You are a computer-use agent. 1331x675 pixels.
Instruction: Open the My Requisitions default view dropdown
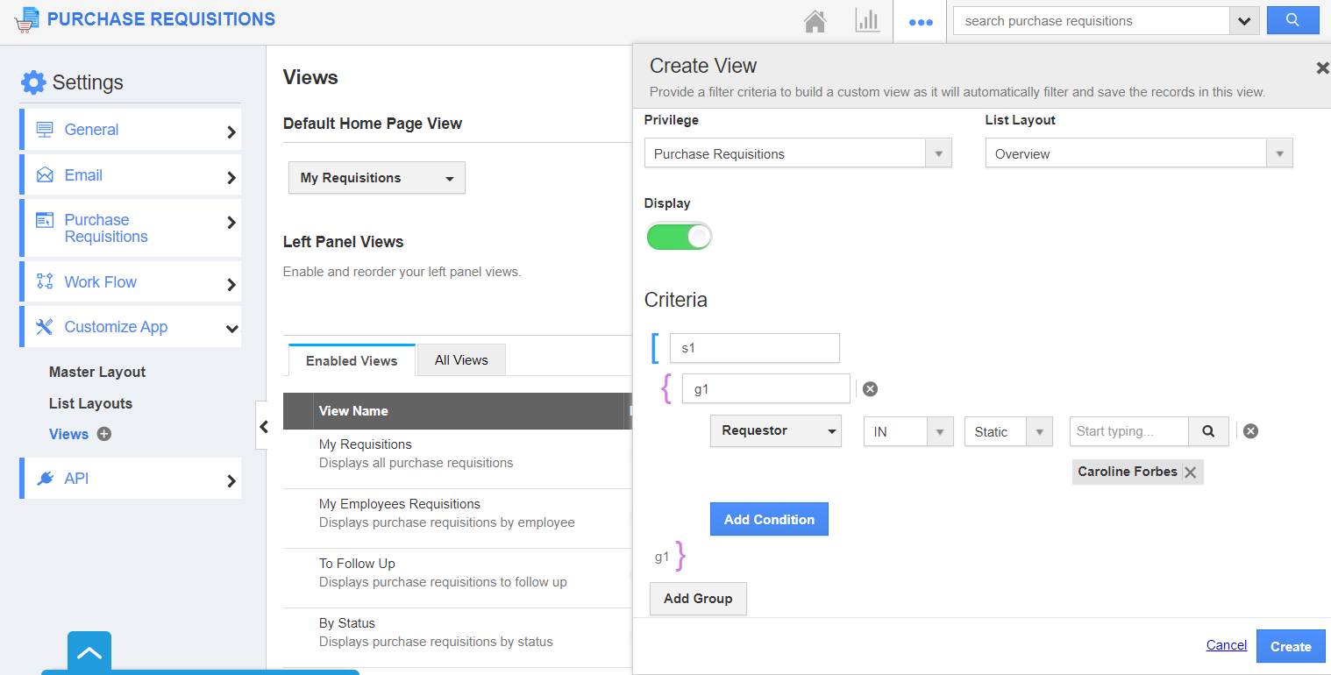(x=376, y=178)
